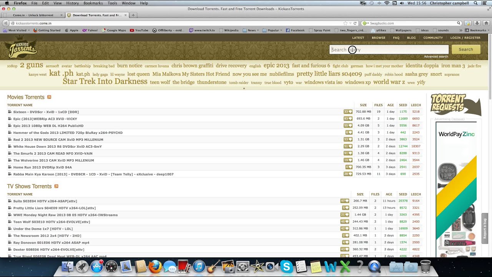Click the Torrent Requests banner
This screenshot has height=277, width=492.
455,104
